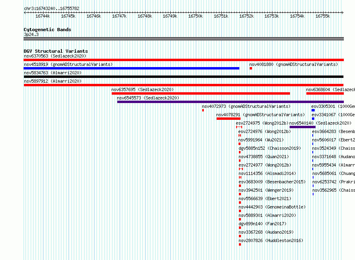Open the nsv3371648 variant label
This screenshot has width=355, height=260.
click(x=333, y=157)
